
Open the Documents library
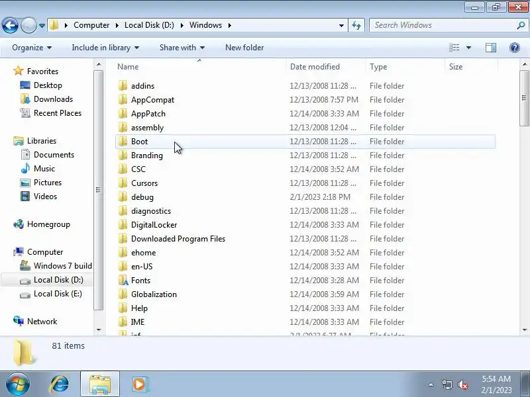click(54, 155)
